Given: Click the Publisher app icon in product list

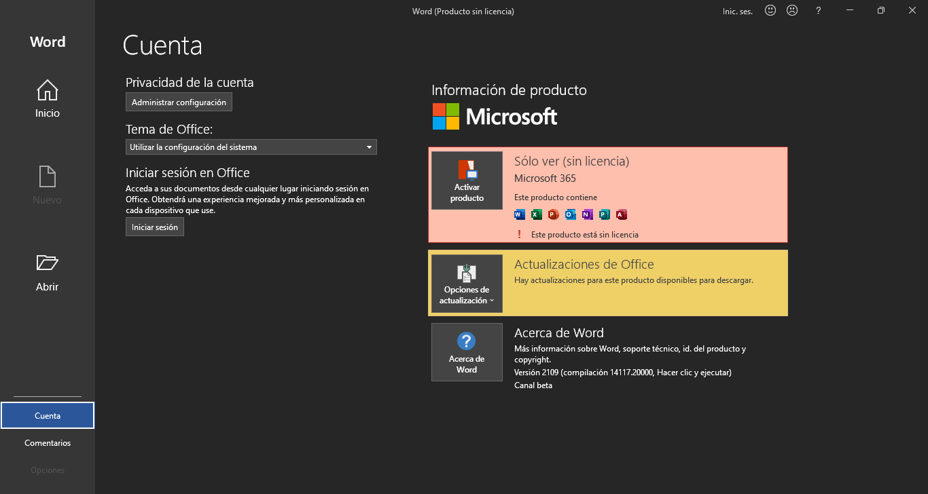Looking at the screenshot, I should 604,215.
